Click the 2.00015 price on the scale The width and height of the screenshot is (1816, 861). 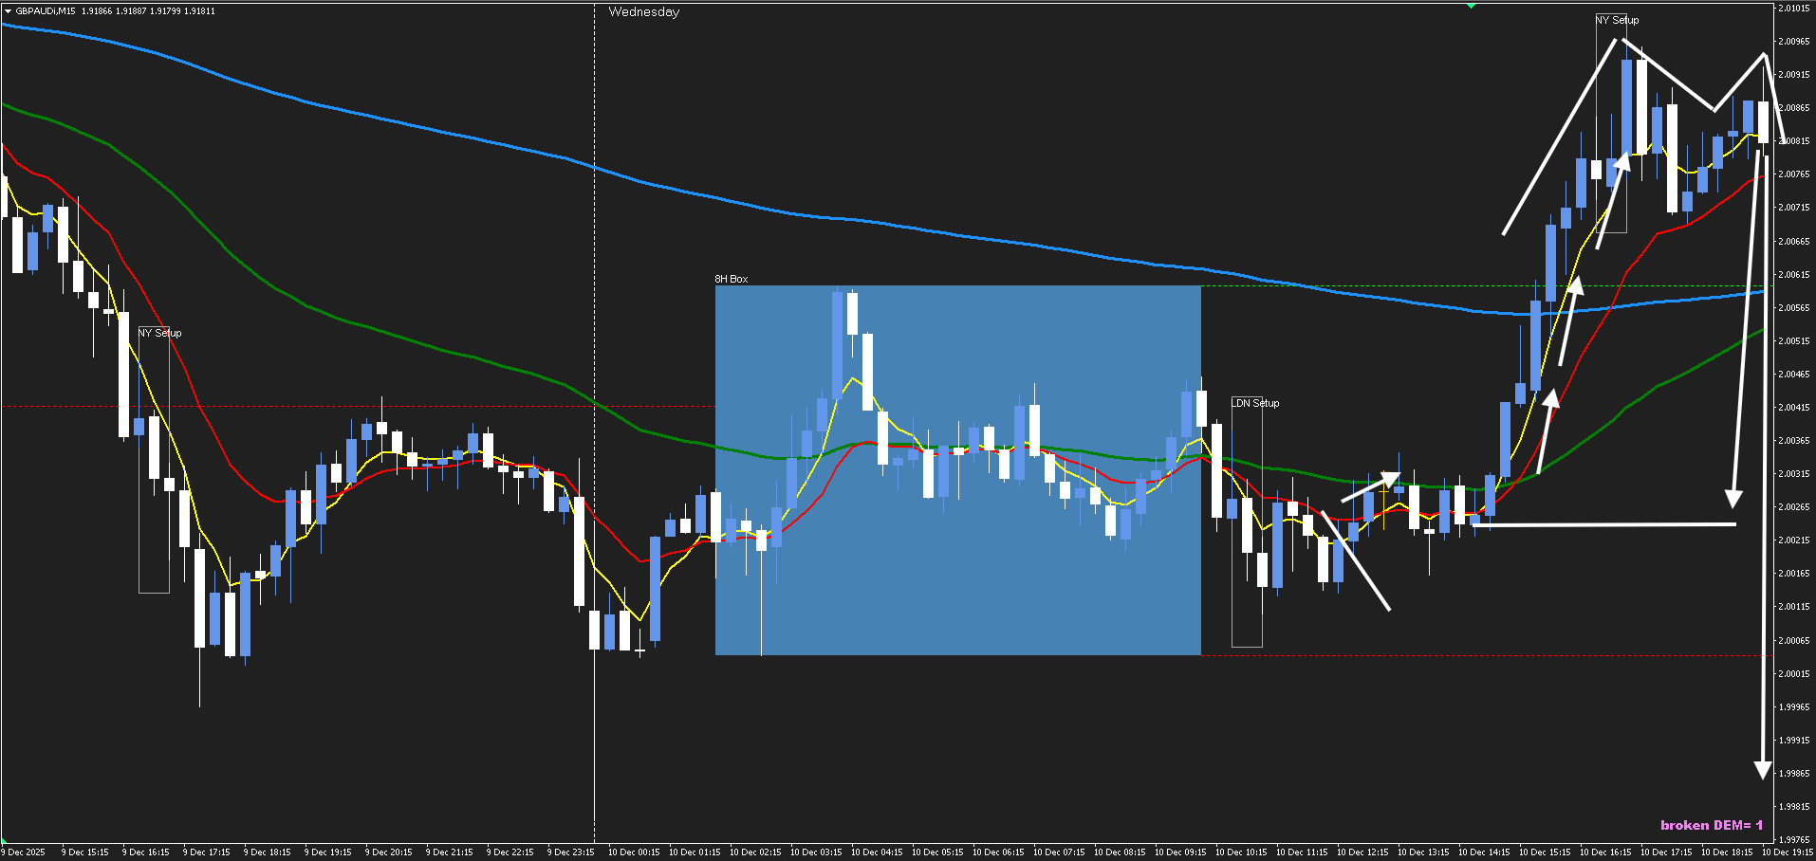(1792, 674)
